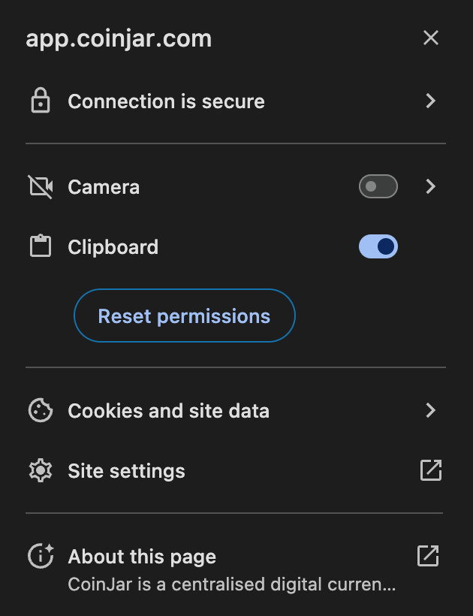The width and height of the screenshot is (473, 616).
Task: Click the CoinJar description text
Action: pos(231,584)
